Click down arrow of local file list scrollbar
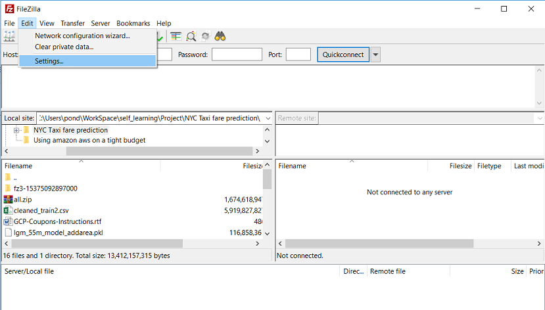 [268, 234]
